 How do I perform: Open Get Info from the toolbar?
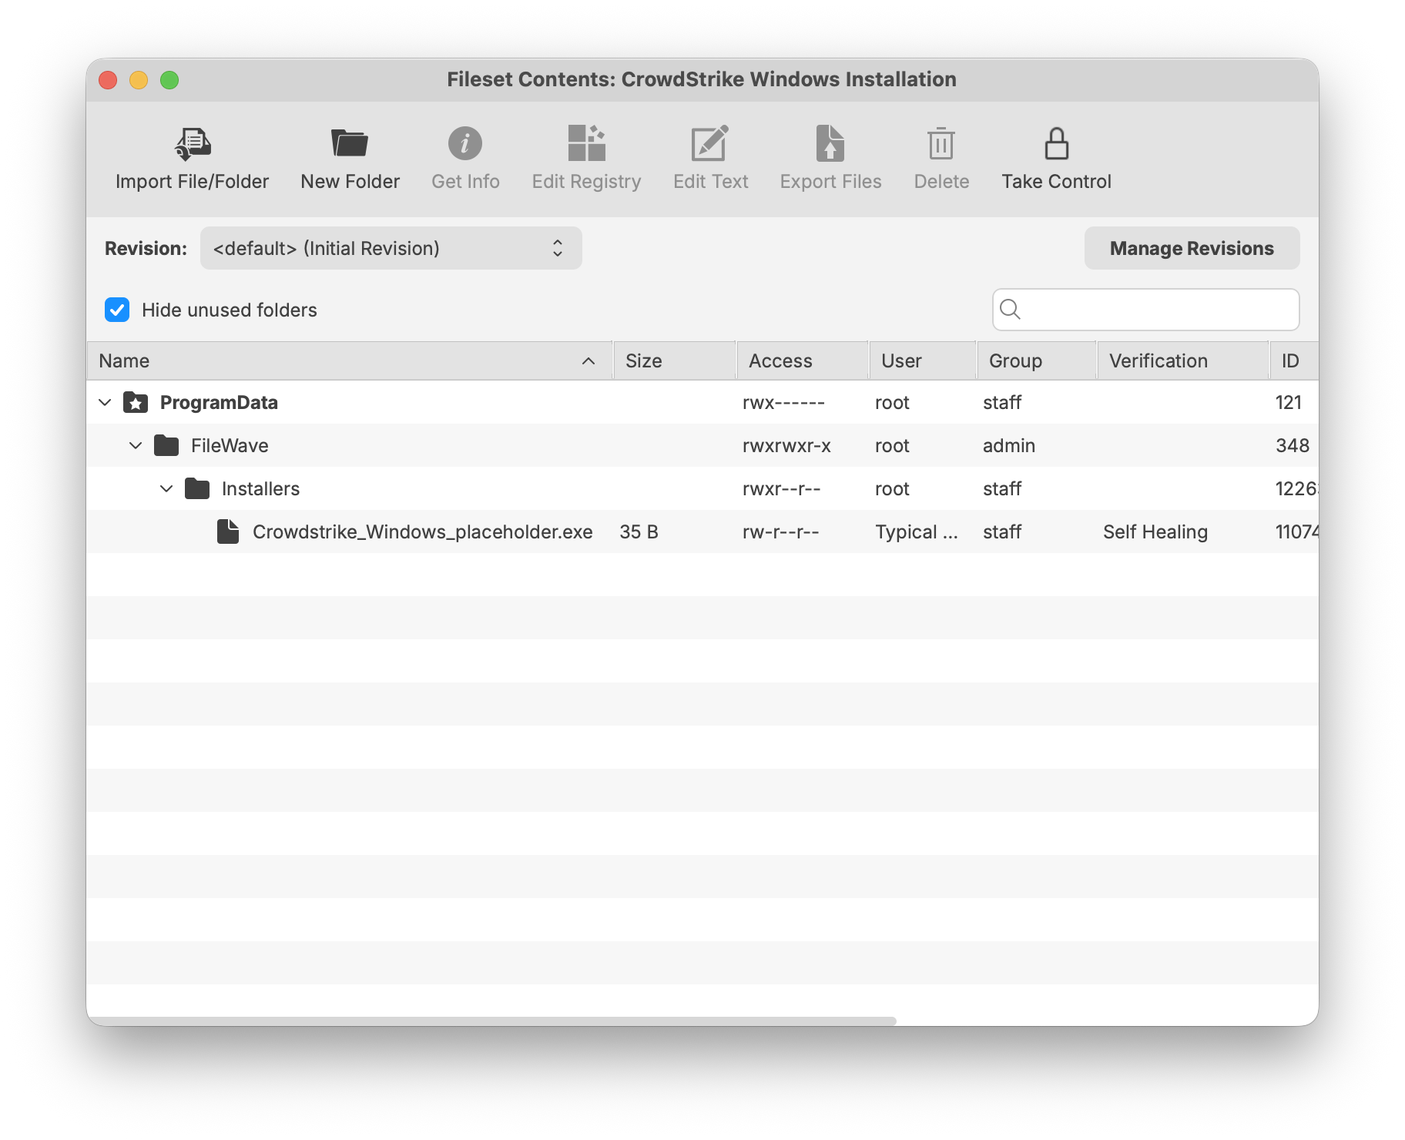[465, 144]
